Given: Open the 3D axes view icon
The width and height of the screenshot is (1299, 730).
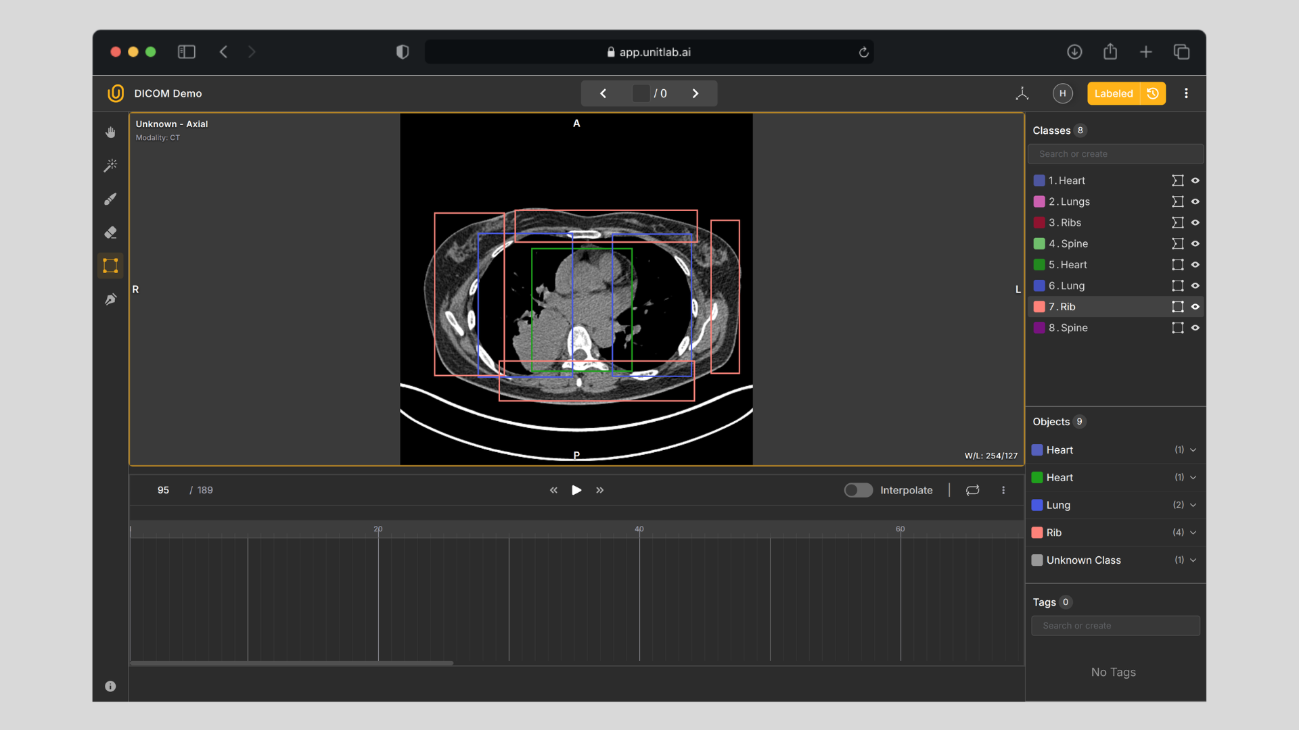Looking at the screenshot, I should (1022, 93).
